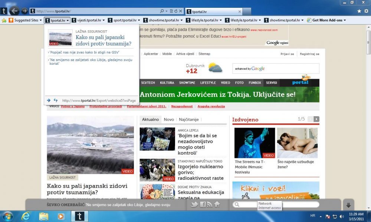This screenshot has height=222, width=371.
Task: Click the network icon in the system tray
Action: click(x=335, y=216)
